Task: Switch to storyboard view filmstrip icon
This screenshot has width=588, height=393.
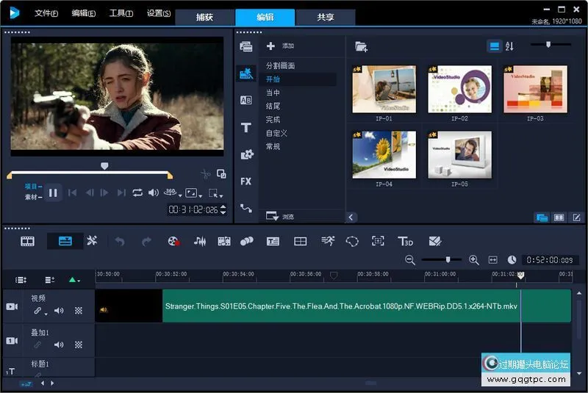Action: pos(27,241)
